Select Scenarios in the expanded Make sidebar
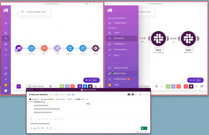Screen dimensions: 209x135 pos(121,38)
